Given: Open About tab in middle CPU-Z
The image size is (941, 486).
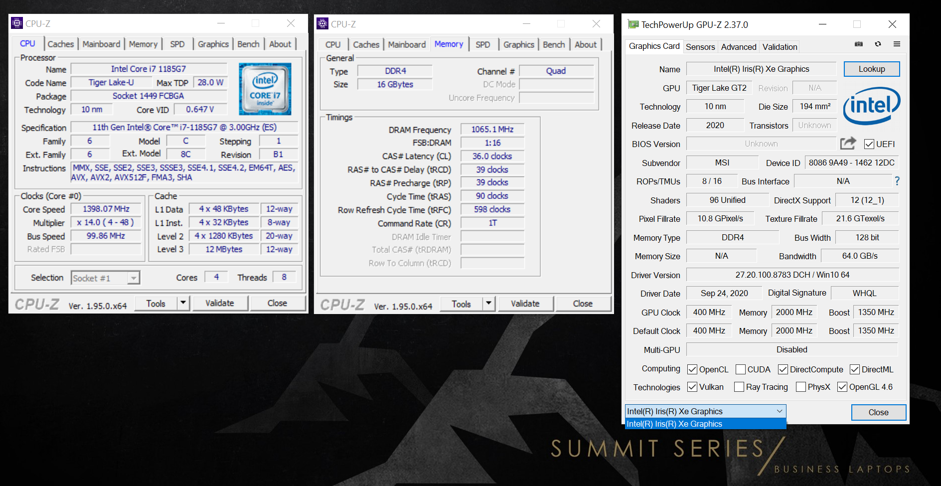Looking at the screenshot, I should pyautogui.click(x=586, y=44).
